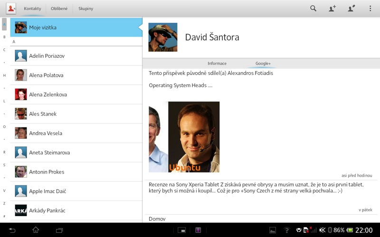
Task: Tap Alena Zelenkova's avatar photo
Action: (21, 94)
